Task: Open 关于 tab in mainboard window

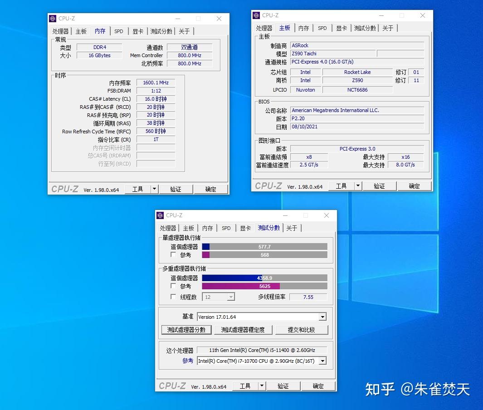Action: click(x=388, y=28)
